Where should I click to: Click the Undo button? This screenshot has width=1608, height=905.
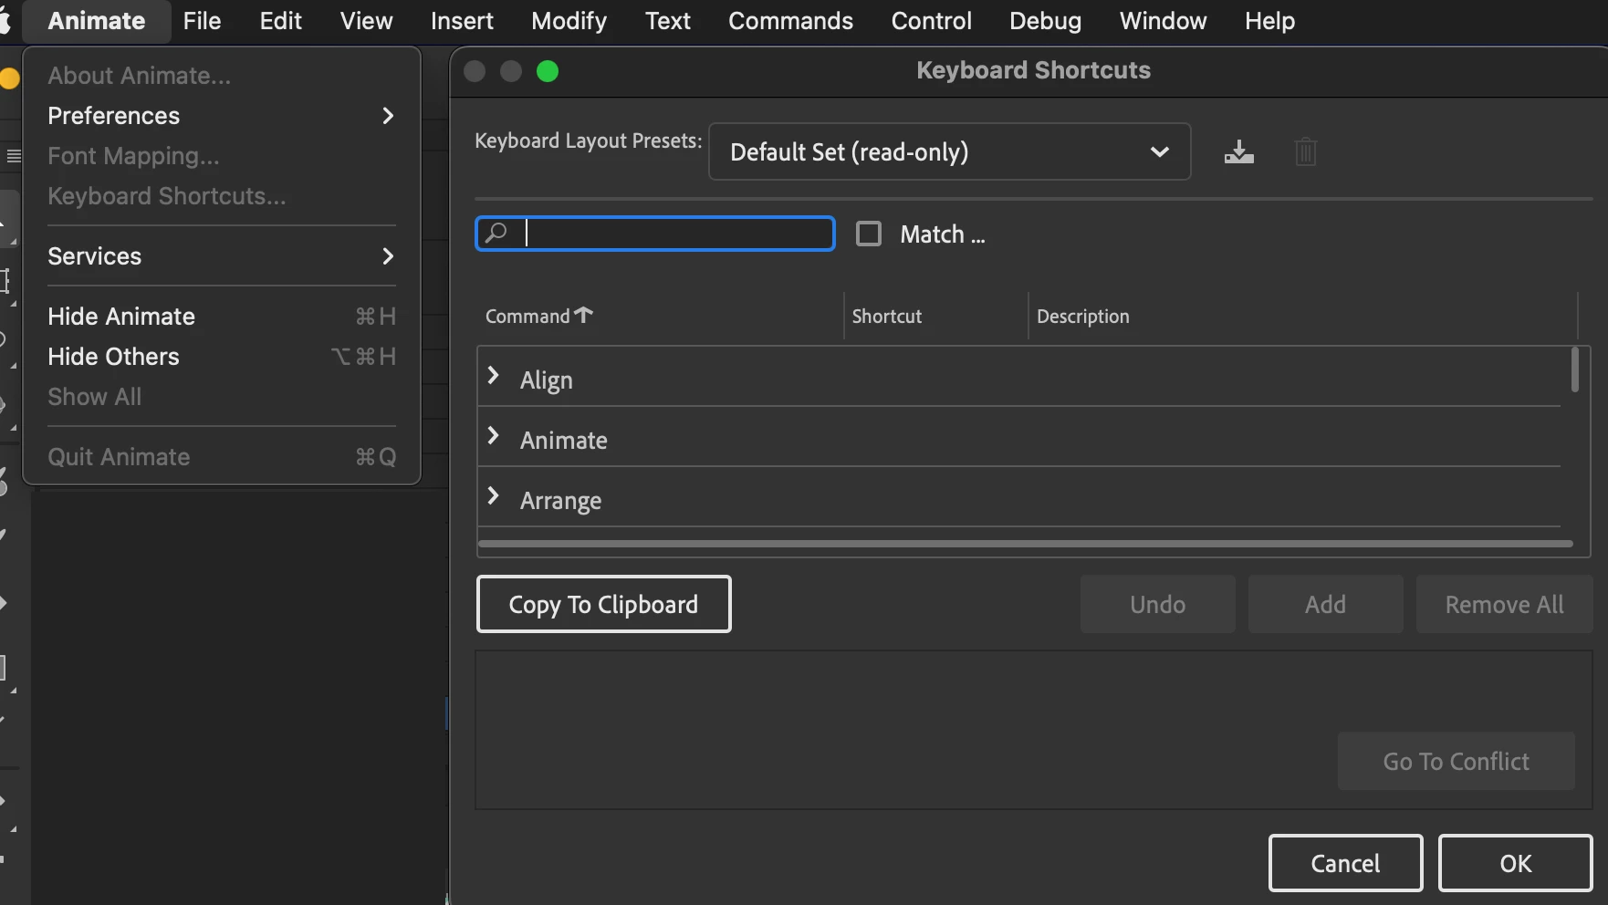click(x=1157, y=604)
